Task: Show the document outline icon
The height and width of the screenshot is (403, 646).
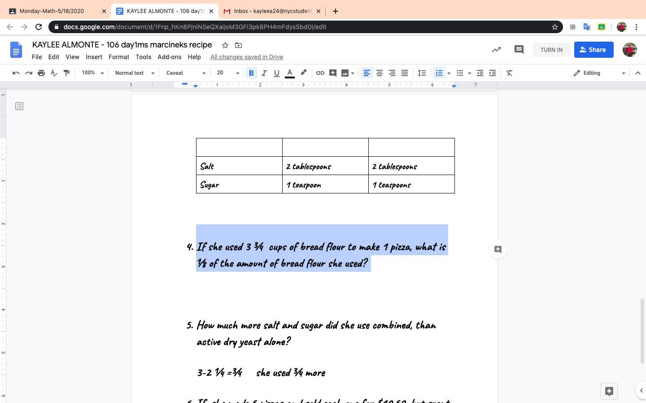Action: coord(19,106)
